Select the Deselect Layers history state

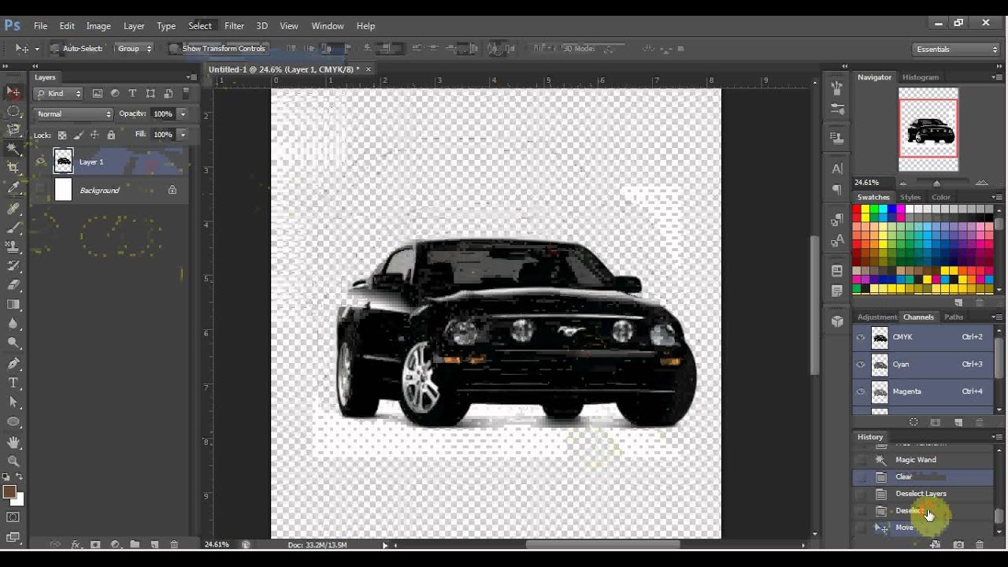pyautogui.click(x=923, y=494)
